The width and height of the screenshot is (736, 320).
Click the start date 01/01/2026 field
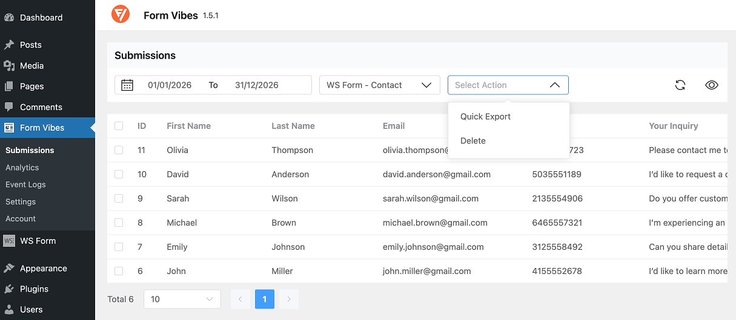[x=170, y=85]
